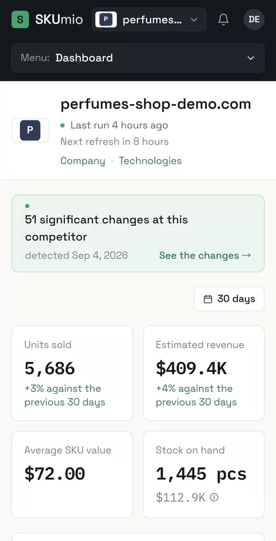Open notifications bell icon
Screen dimensions: 276x541
pyautogui.click(x=223, y=20)
